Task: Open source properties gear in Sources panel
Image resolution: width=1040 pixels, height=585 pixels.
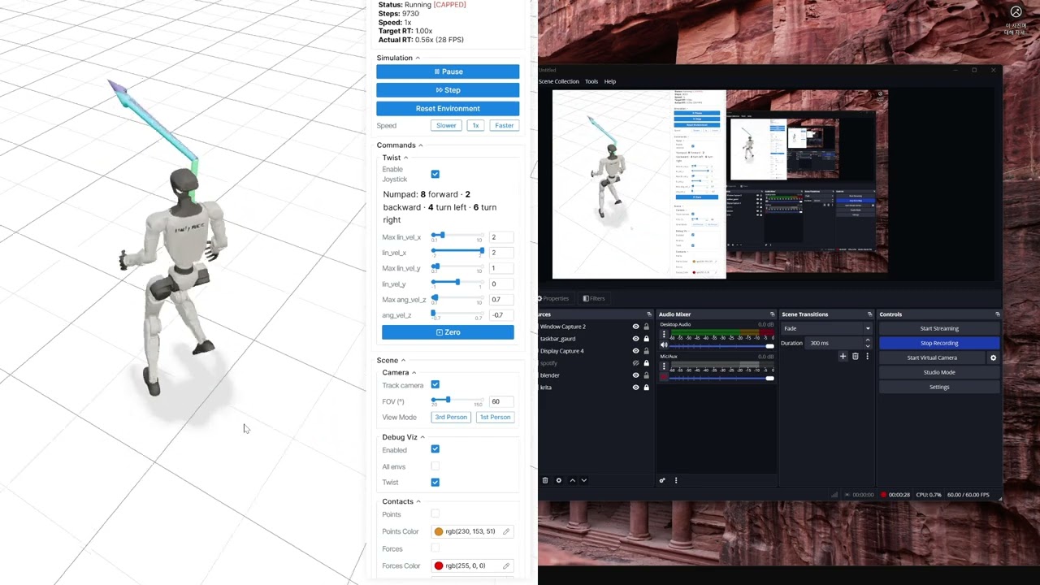Action: tap(558, 480)
